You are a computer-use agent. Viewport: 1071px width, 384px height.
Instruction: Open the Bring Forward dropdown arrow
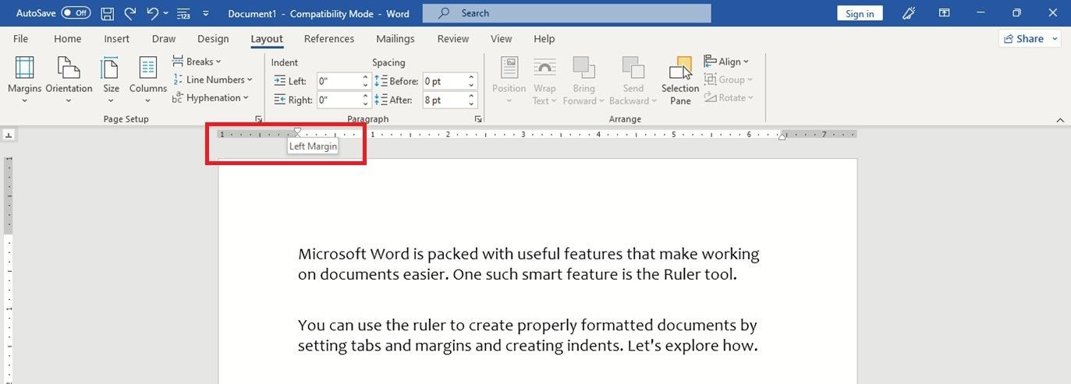pyautogui.click(x=601, y=101)
